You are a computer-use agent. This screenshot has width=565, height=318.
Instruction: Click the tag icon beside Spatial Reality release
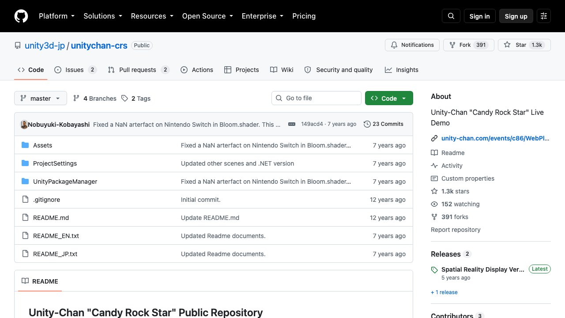434,270
